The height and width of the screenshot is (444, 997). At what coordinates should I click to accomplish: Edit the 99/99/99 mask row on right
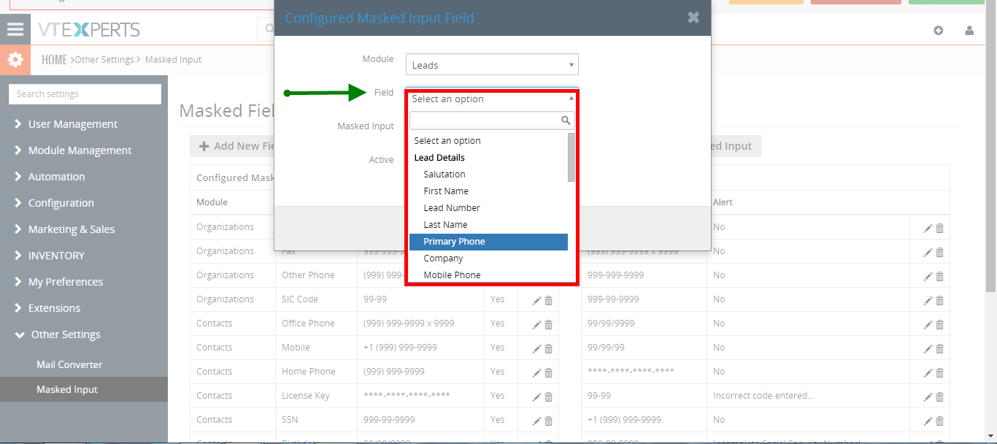(928, 348)
